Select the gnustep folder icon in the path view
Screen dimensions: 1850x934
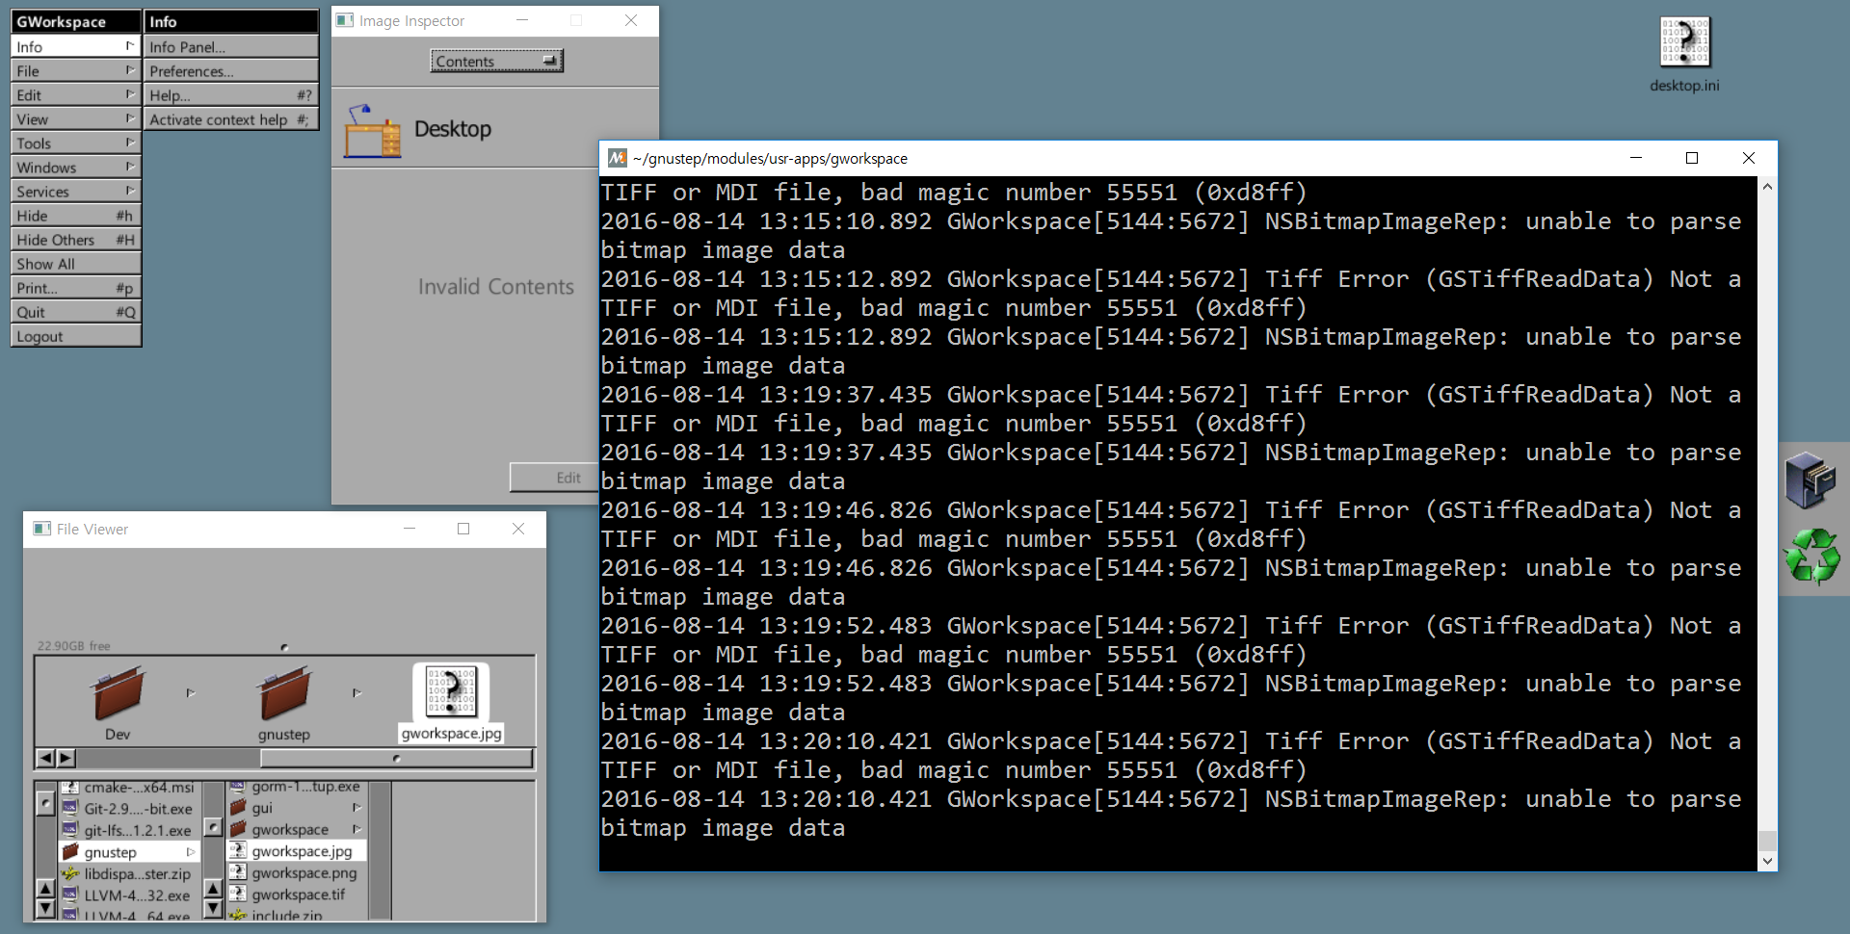(x=284, y=692)
